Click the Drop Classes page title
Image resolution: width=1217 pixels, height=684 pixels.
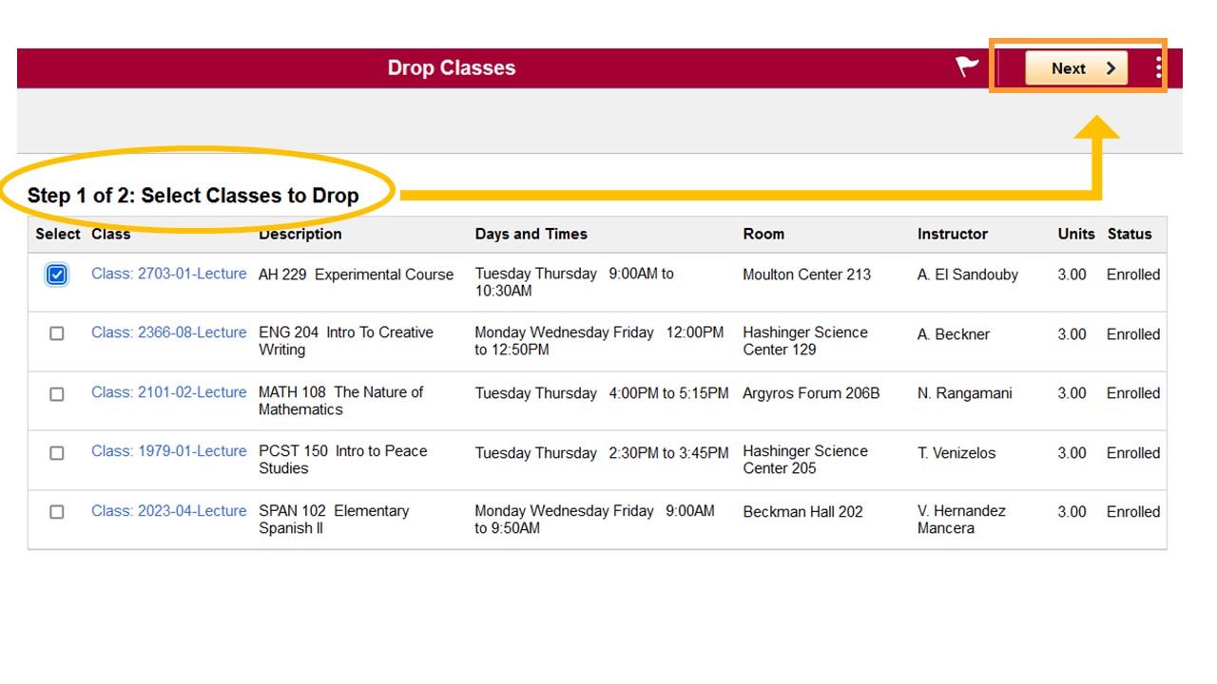(452, 68)
